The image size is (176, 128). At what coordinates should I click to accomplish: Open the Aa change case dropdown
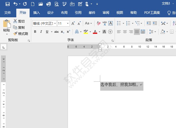point(88,23)
